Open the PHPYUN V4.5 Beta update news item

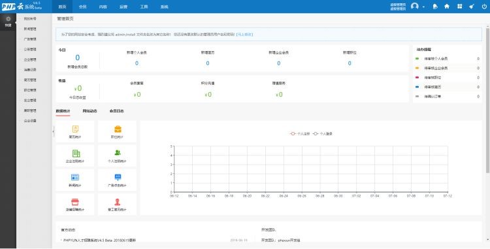(99, 241)
